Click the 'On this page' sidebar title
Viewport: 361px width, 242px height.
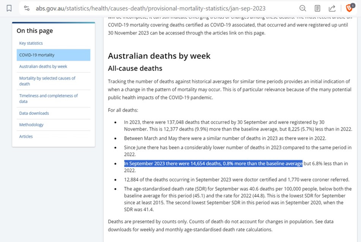[x=35, y=31]
